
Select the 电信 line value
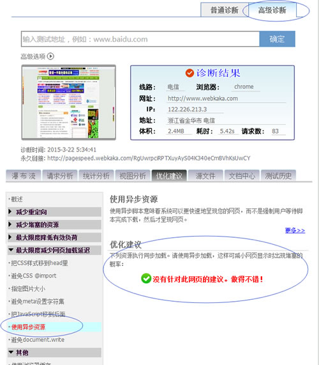pyautogui.click(x=174, y=87)
